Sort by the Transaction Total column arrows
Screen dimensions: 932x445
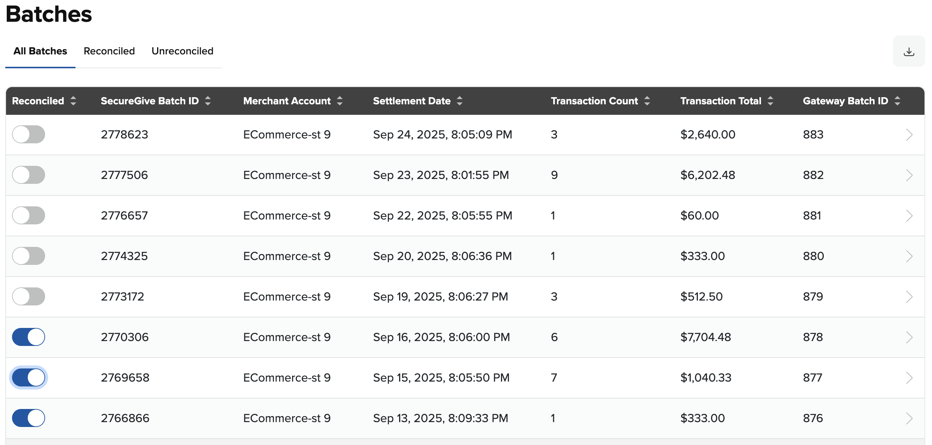pos(770,101)
